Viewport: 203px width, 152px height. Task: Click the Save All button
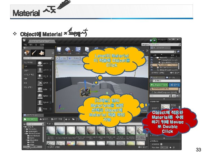click(x=57, y=119)
